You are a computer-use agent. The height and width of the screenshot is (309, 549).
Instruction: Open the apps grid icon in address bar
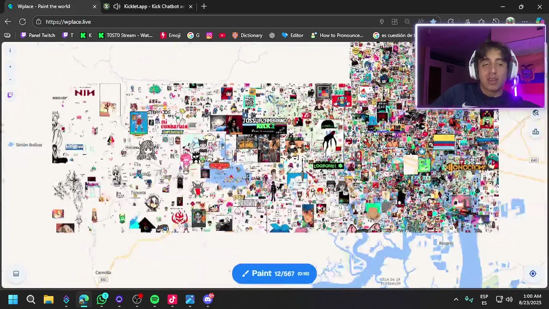tap(395, 21)
